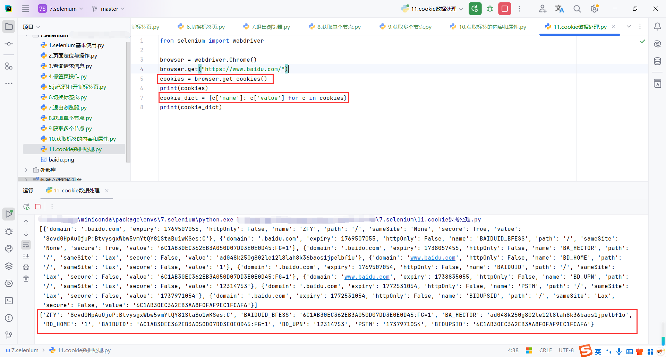Clear all Run console output with trash icon
This screenshot has width=666, height=357.
26,279
